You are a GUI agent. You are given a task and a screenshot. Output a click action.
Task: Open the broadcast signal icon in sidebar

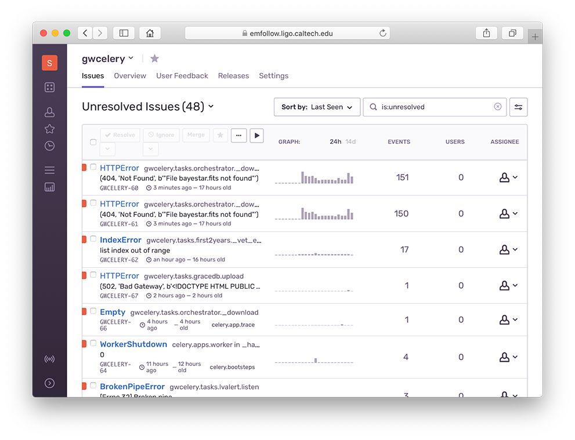click(x=49, y=359)
